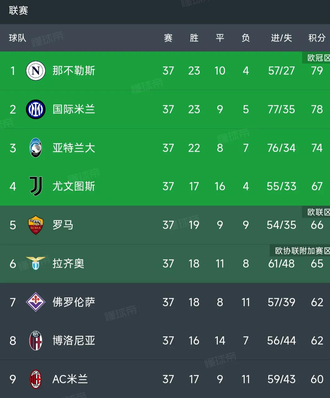Tap the AS Roma club crest
The image size is (330, 398).
36,225
